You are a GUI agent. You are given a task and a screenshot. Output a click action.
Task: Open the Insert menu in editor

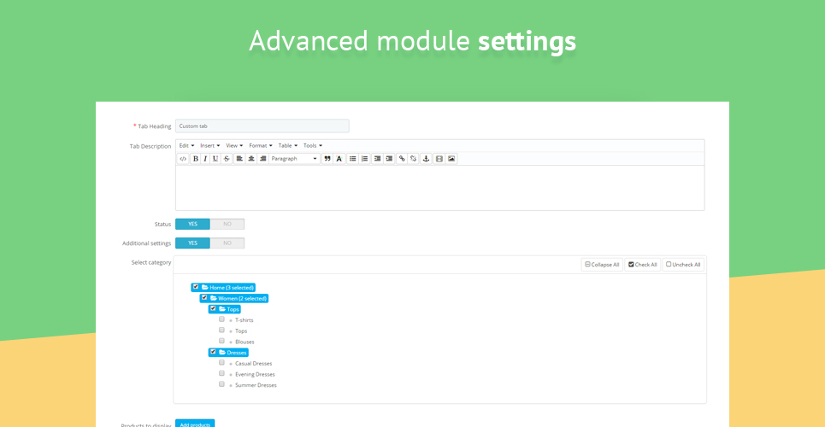click(210, 146)
